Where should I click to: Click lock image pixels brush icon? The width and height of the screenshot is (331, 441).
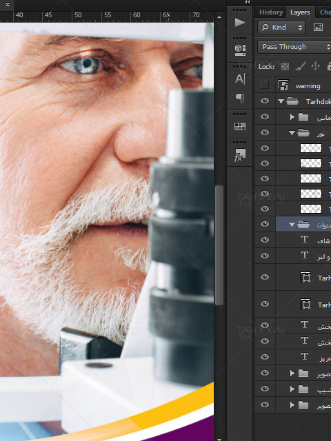301,66
